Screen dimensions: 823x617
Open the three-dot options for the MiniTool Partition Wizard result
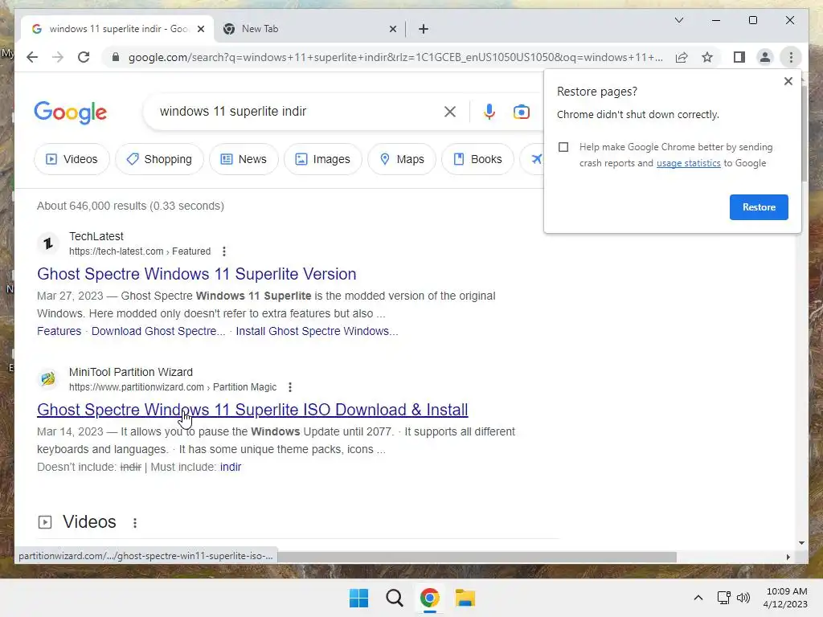pos(290,387)
